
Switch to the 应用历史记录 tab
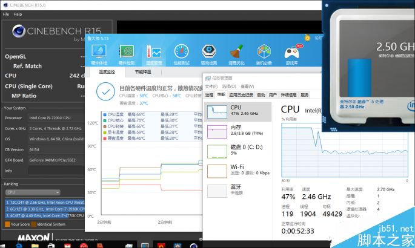coord(241,95)
